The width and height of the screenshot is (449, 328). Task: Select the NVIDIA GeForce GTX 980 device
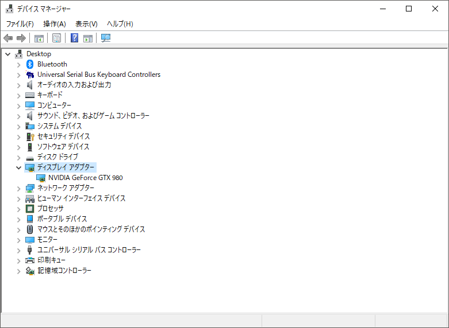pyautogui.click(x=85, y=178)
